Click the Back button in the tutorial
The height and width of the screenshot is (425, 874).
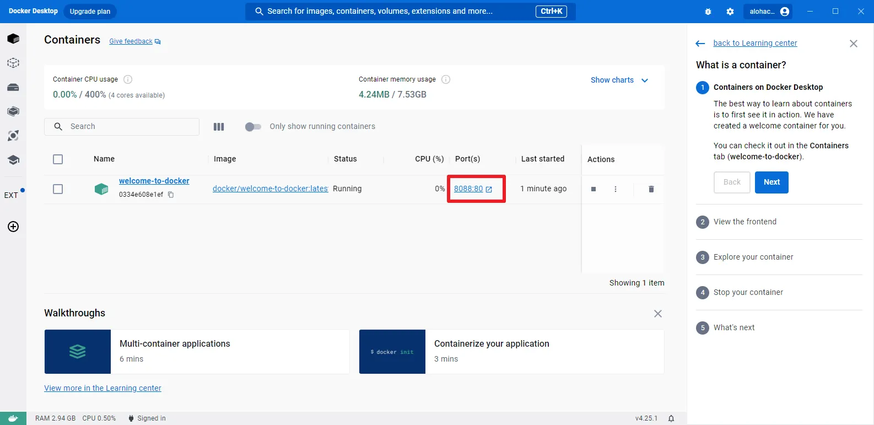point(732,182)
